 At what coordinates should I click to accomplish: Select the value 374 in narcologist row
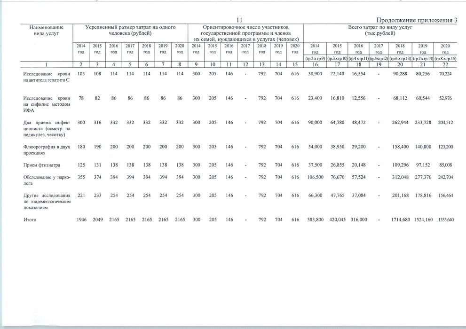[97, 177]
